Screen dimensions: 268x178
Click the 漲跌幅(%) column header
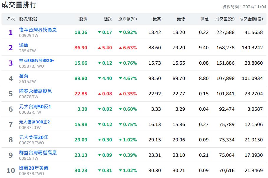click(128, 19)
